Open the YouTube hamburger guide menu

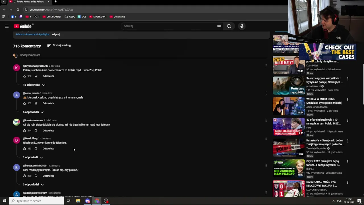[7, 26]
